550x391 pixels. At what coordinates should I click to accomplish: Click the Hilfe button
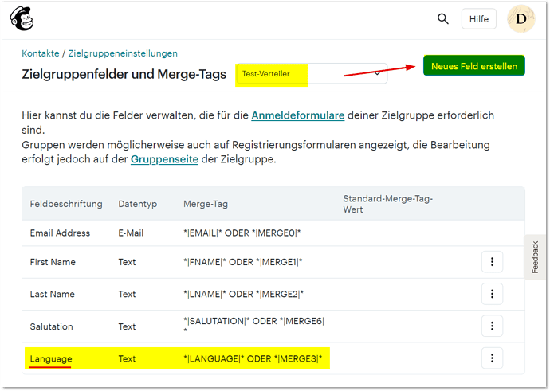pos(478,18)
